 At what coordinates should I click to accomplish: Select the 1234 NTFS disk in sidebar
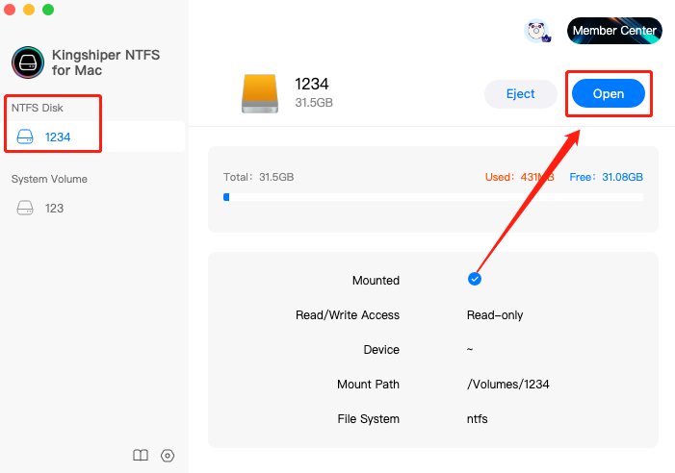93,137
